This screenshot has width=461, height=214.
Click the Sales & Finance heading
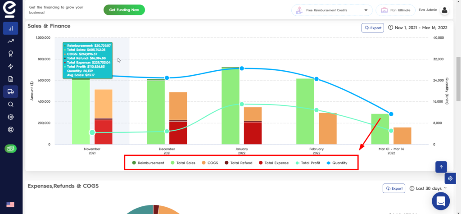point(49,26)
